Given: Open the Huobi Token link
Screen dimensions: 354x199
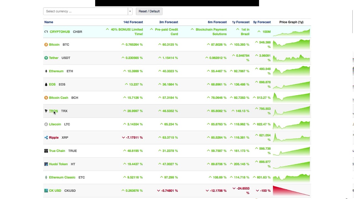Looking at the screenshot, I should [58, 164].
